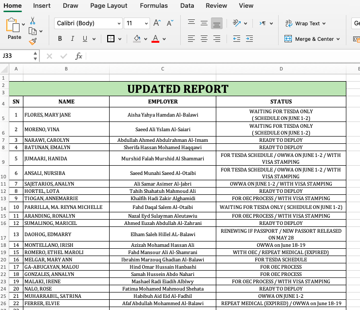Click the Merge & Center icon

[x=288, y=39]
